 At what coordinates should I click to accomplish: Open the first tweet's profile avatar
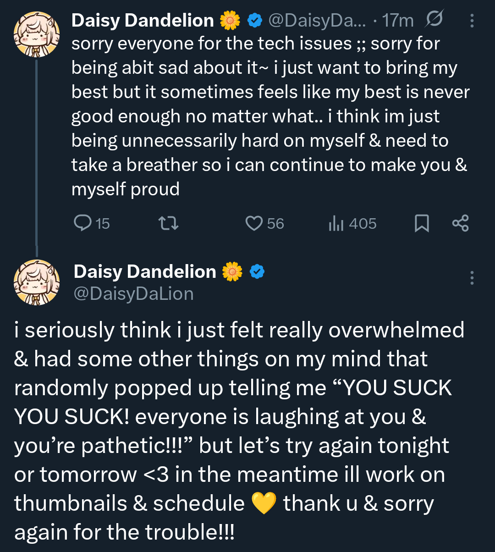tap(37, 35)
